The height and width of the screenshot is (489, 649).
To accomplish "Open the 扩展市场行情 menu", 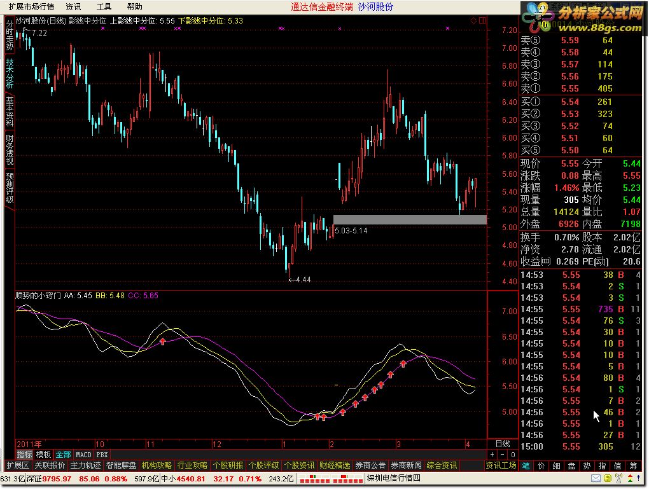I will click(x=31, y=6).
